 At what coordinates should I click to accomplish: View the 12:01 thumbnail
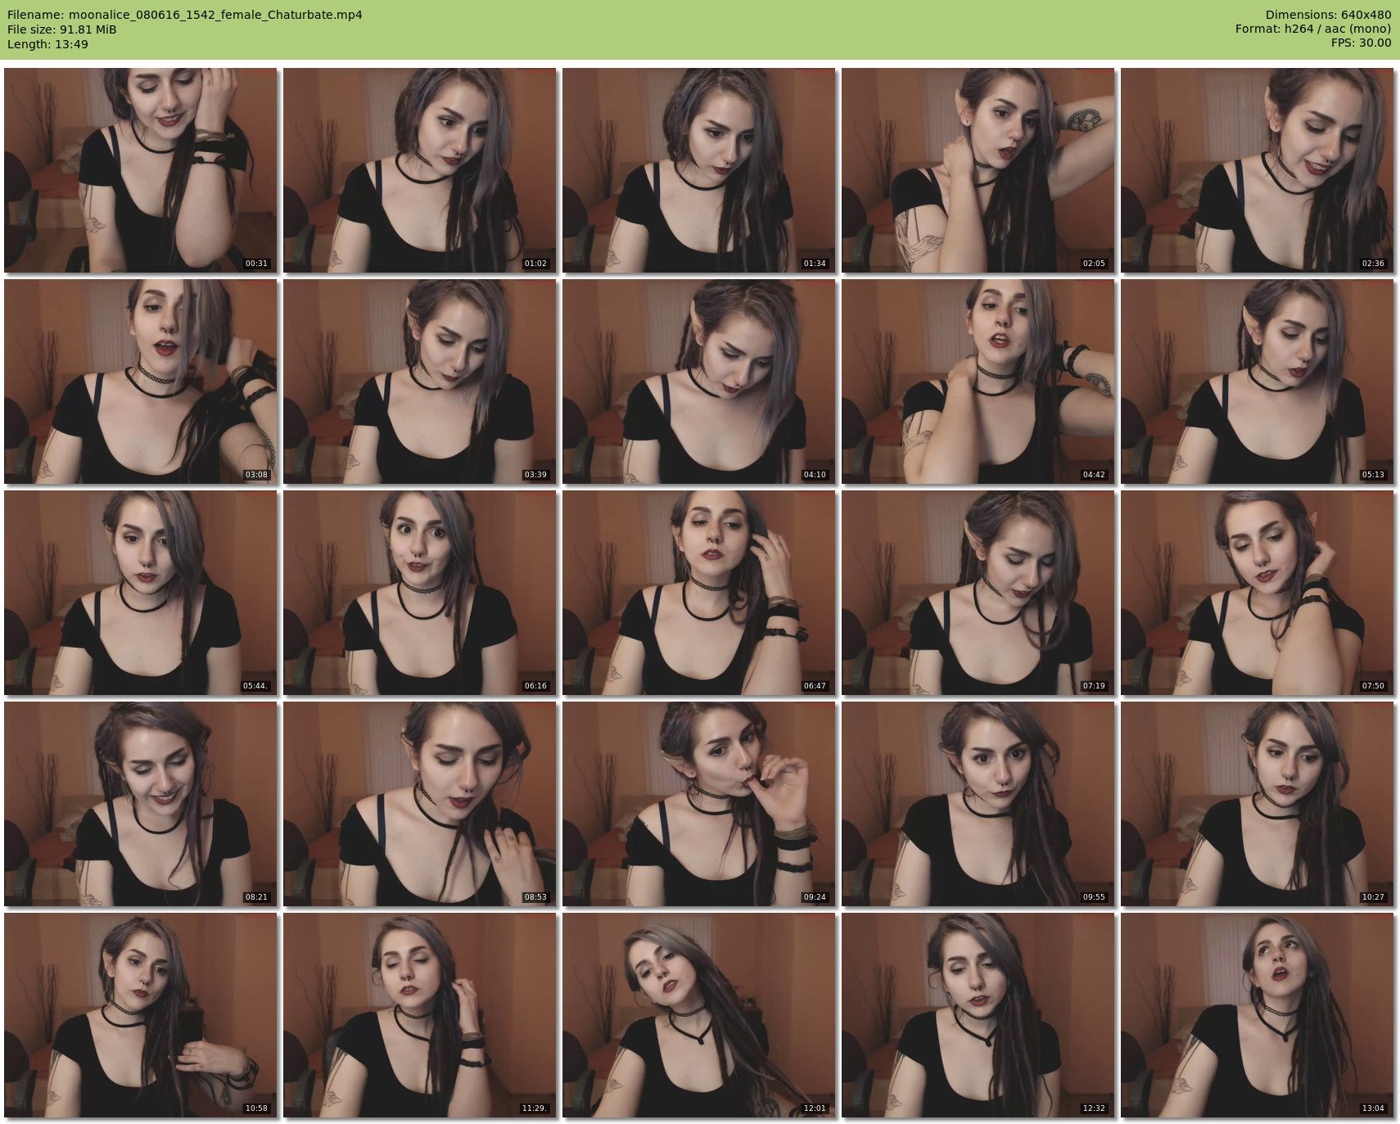(x=698, y=1015)
